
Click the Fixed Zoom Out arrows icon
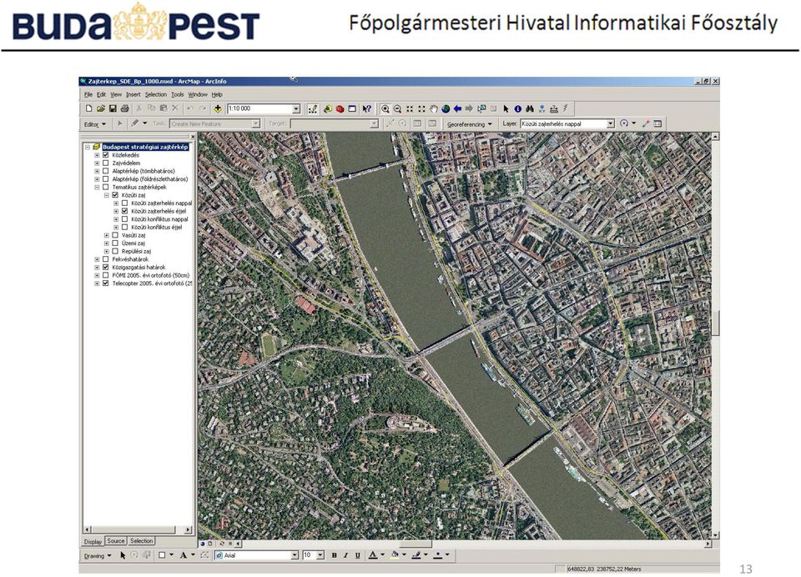(x=421, y=108)
